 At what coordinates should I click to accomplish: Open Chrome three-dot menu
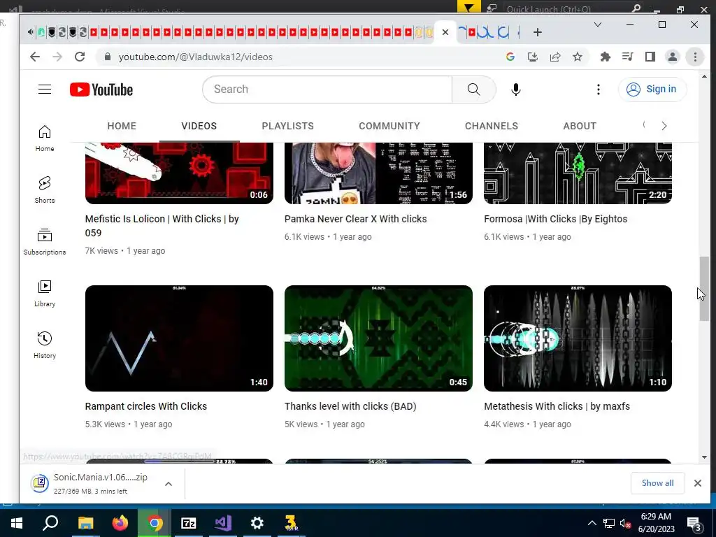click(695, 57)
